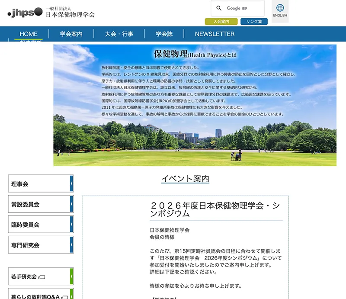Open the 入会案内 button
Image resolution: width=346 pixels, height=299 pixels.
click(x=221, y=22)
